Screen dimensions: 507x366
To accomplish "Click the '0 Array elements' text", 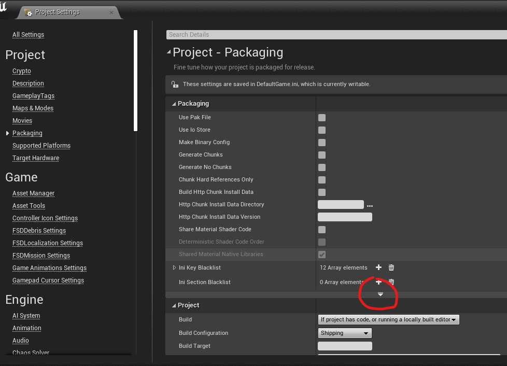I will click(x=342, y=282).
